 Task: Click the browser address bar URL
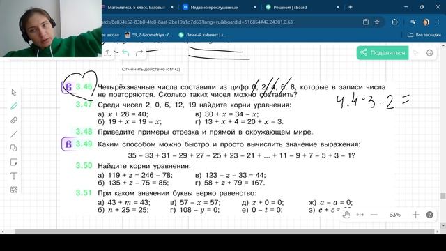tap(197, 22)
